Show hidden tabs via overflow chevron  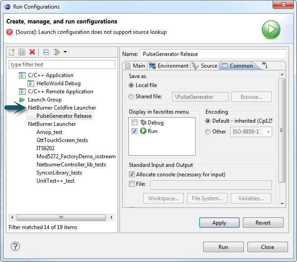pos(265,65)
